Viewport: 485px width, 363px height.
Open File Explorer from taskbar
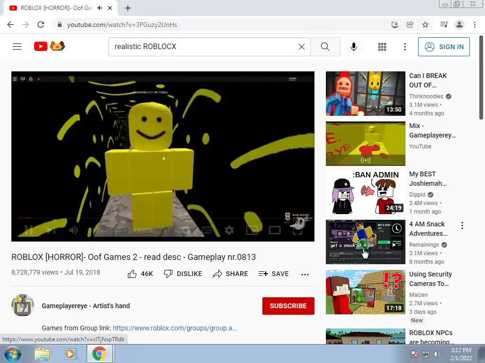click(x=42, y=354)
